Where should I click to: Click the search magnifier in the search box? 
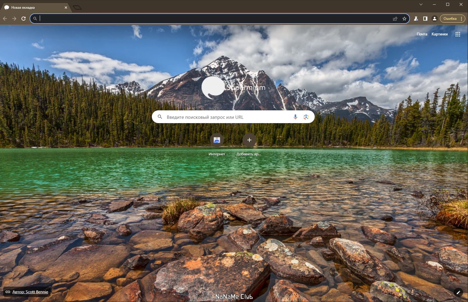pyautogui.click(x=160, y=117)
